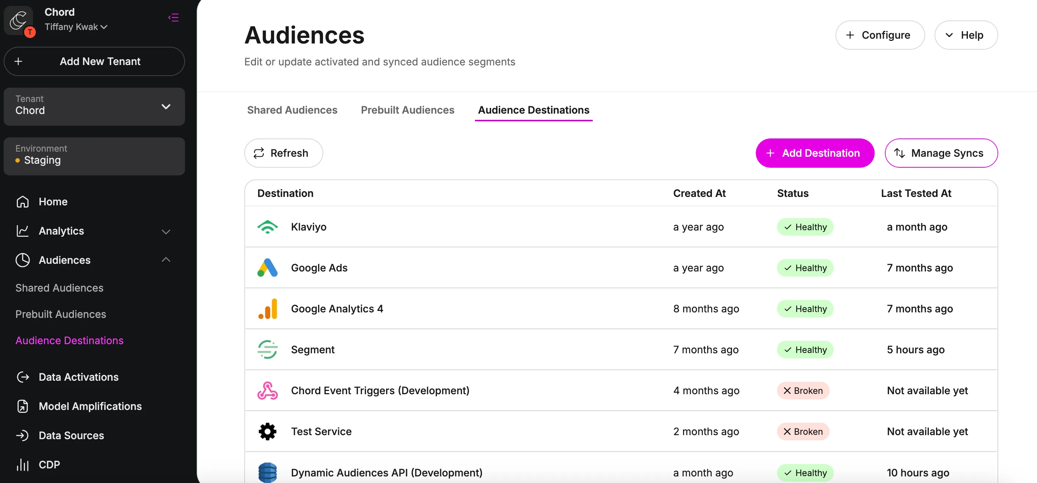This screenshot has width=1037, height=483.
Task: Click the Status column header
Action: (792, 193)
